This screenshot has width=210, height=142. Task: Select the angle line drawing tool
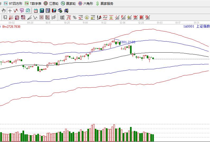tap(29, 18)
